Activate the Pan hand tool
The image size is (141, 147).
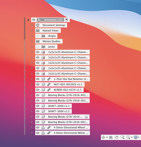coord(117,137)
